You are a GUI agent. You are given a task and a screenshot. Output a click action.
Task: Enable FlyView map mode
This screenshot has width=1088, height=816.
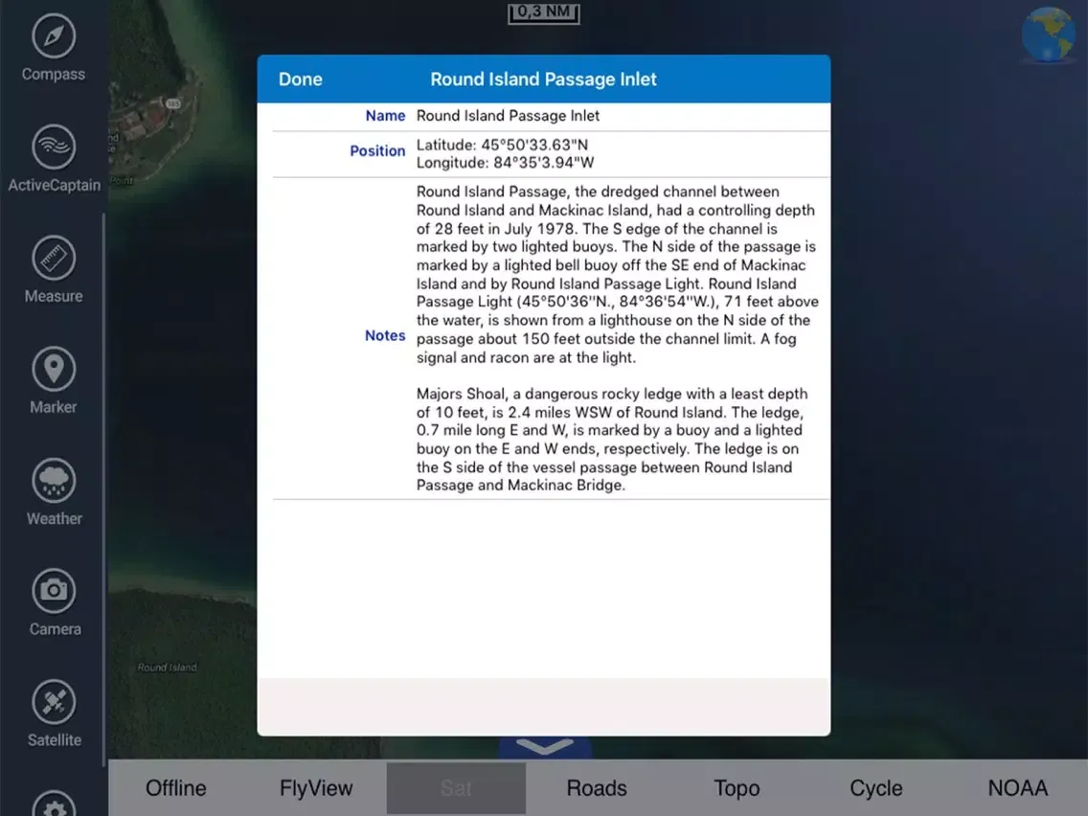coord(316,788)
